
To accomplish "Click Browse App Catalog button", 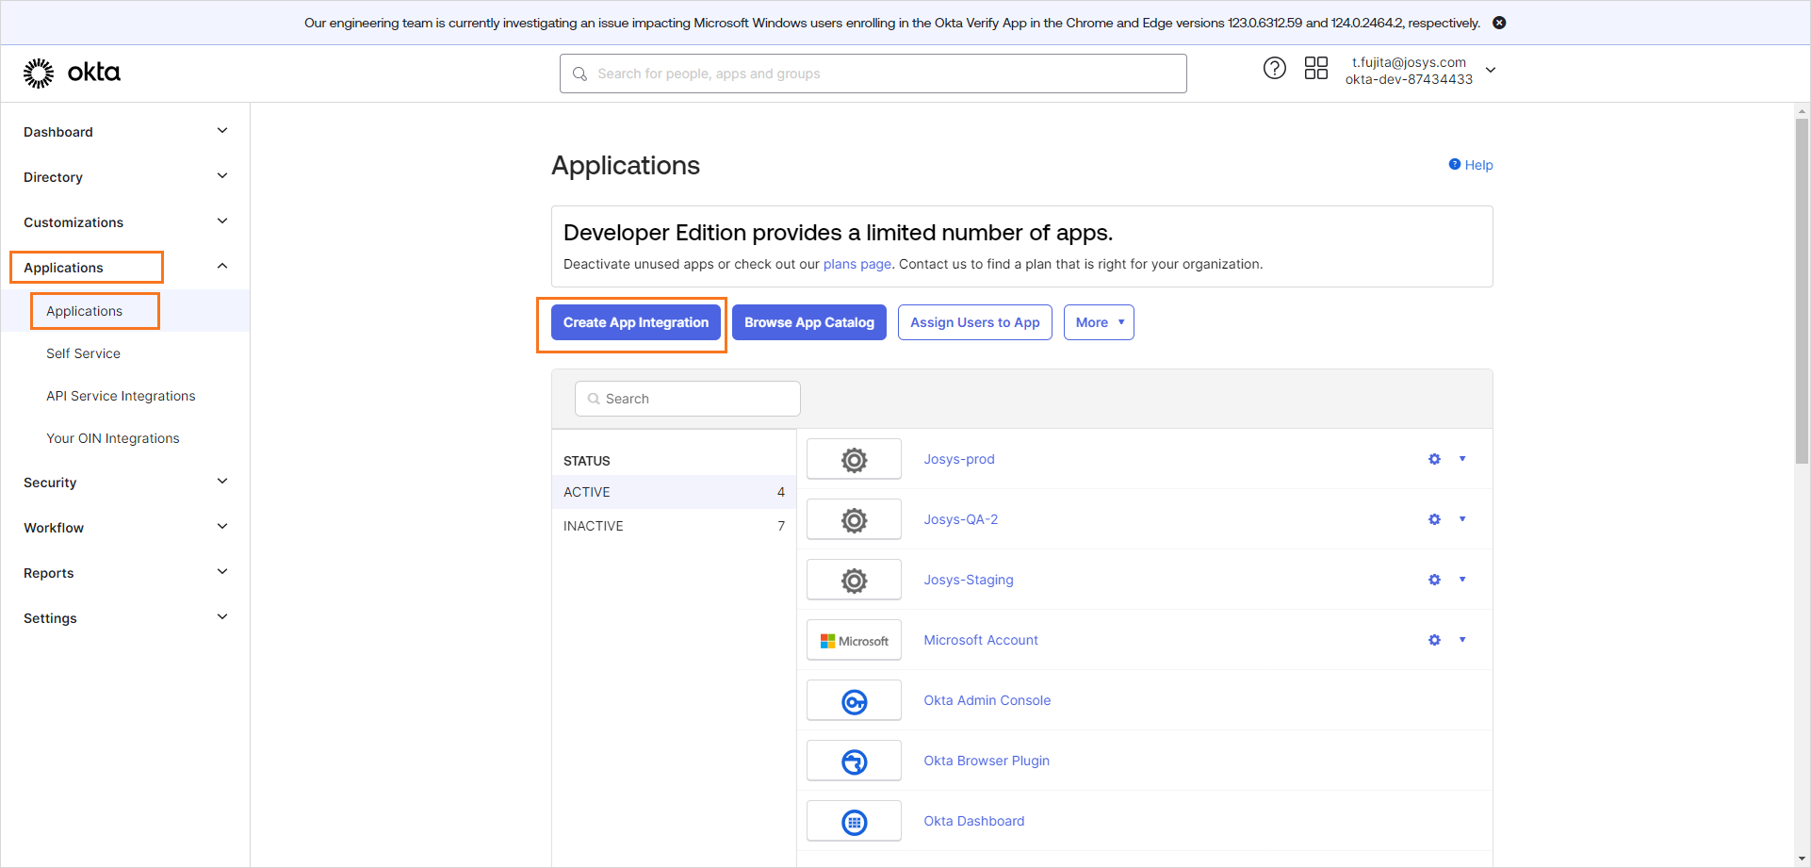I will click(809, 322).
